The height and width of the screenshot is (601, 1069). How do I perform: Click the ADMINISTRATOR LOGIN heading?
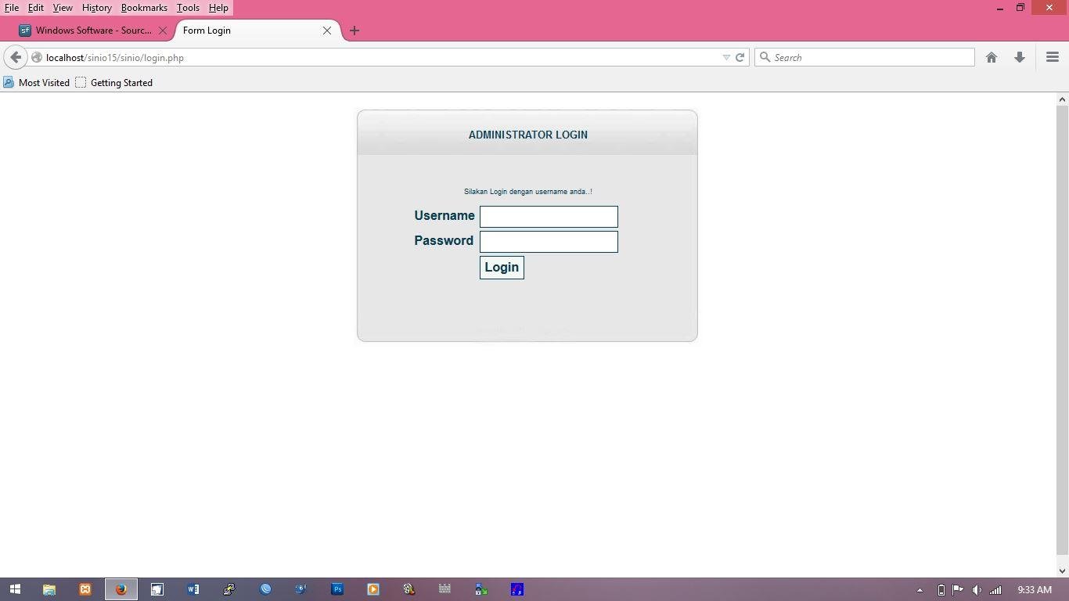[x=528, y=135]
